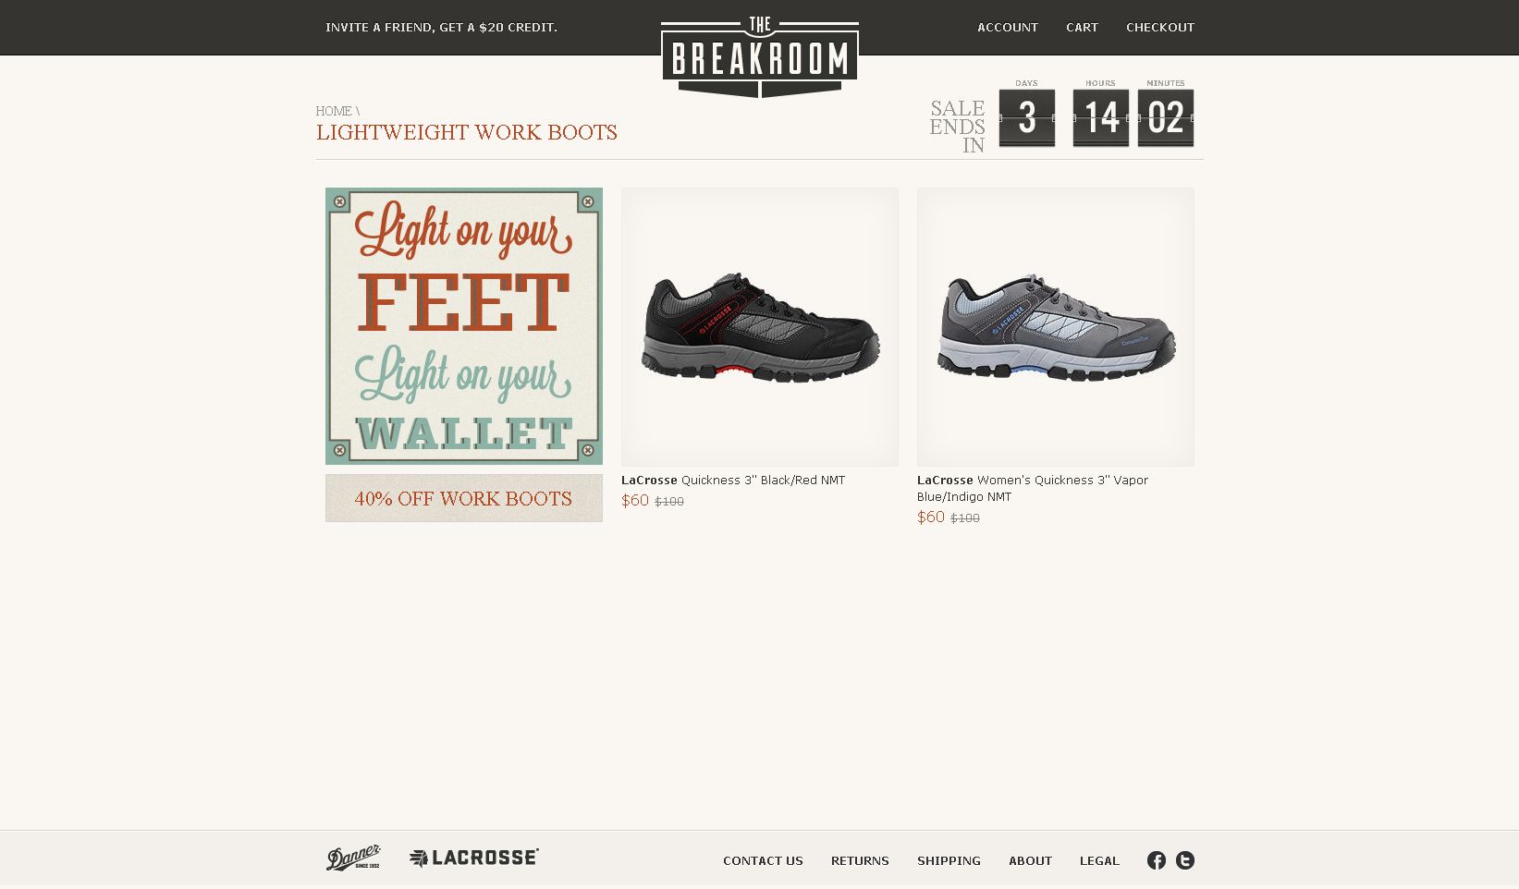
Task: Click the 40% Off Work Boots banner
Action: (x=464, y=498)
